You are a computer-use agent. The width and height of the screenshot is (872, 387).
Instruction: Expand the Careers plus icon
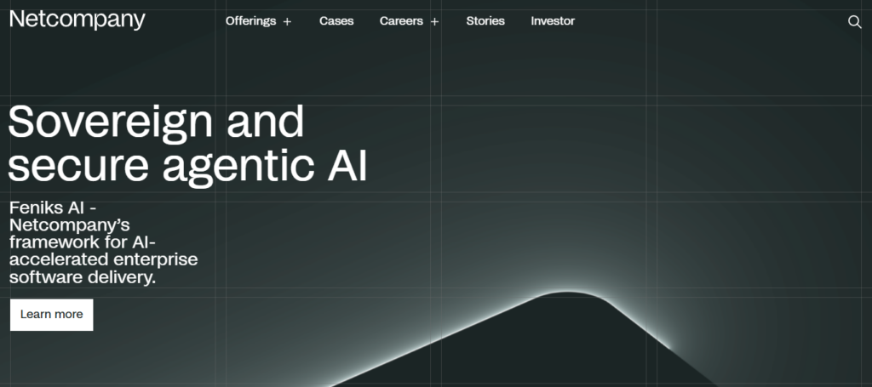pyautogui.click(x=434, y=21)
